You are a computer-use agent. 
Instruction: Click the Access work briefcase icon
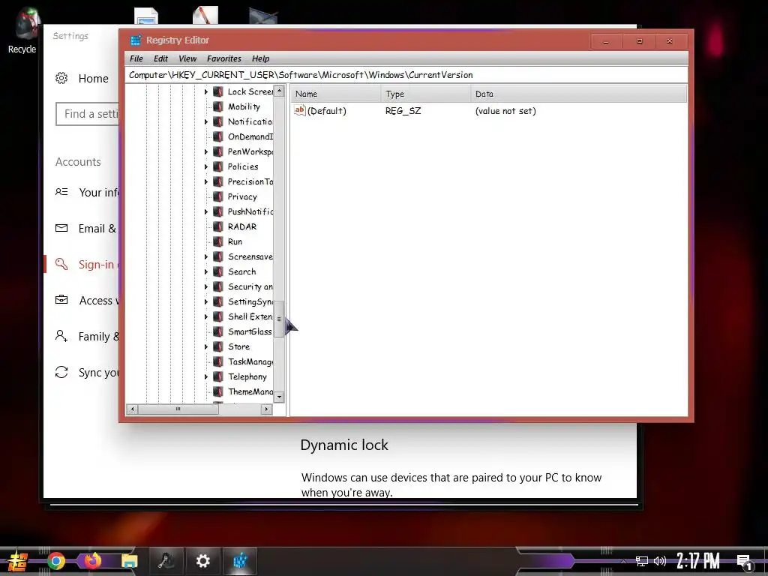tap(61, 300)
